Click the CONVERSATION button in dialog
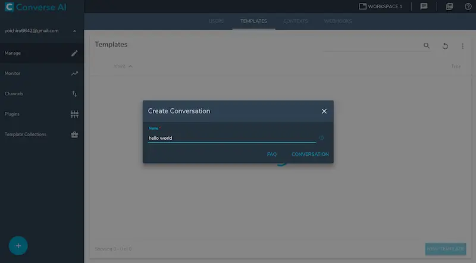Viewport: 476px width, 263px height. 310,154
